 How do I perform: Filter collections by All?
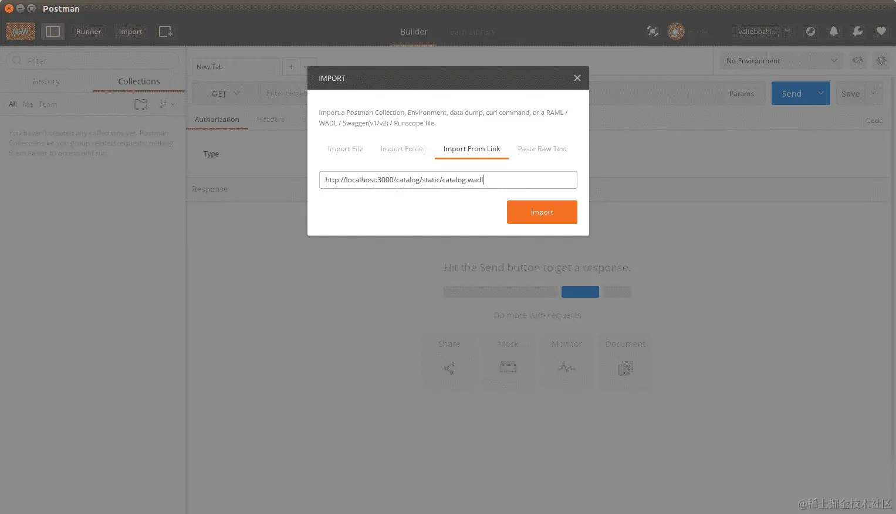click(12, 104)
